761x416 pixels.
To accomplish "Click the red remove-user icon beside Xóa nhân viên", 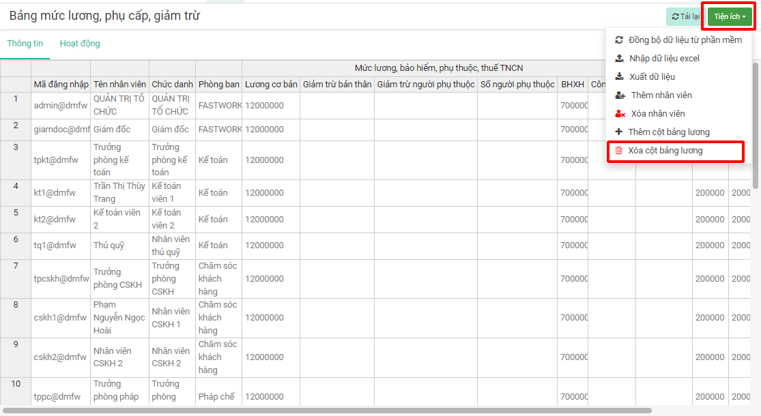I will coord(620,114).
